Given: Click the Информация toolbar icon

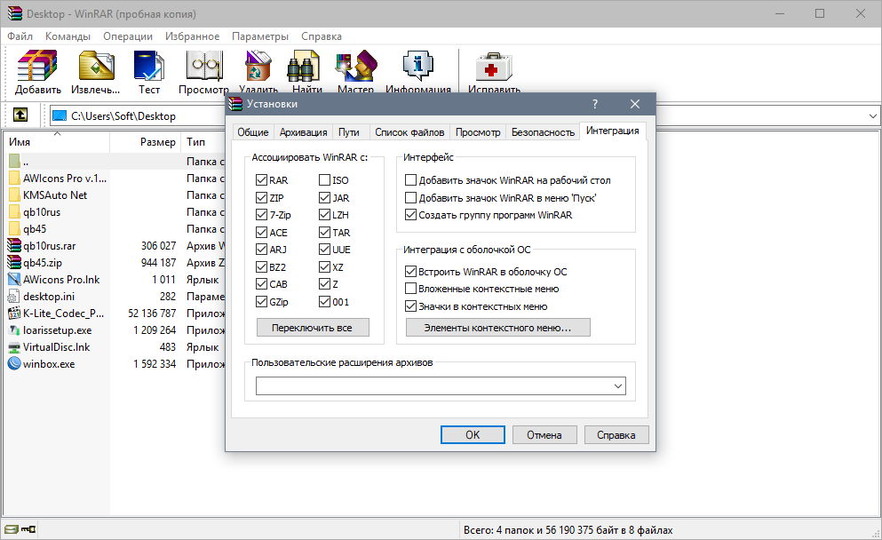Looking at the screenshot, I should pyautogui.click(x=418, y=66).
